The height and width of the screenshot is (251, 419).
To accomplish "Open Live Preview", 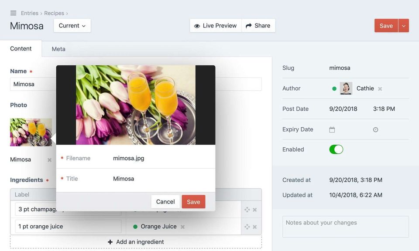I will click(216, 26).
